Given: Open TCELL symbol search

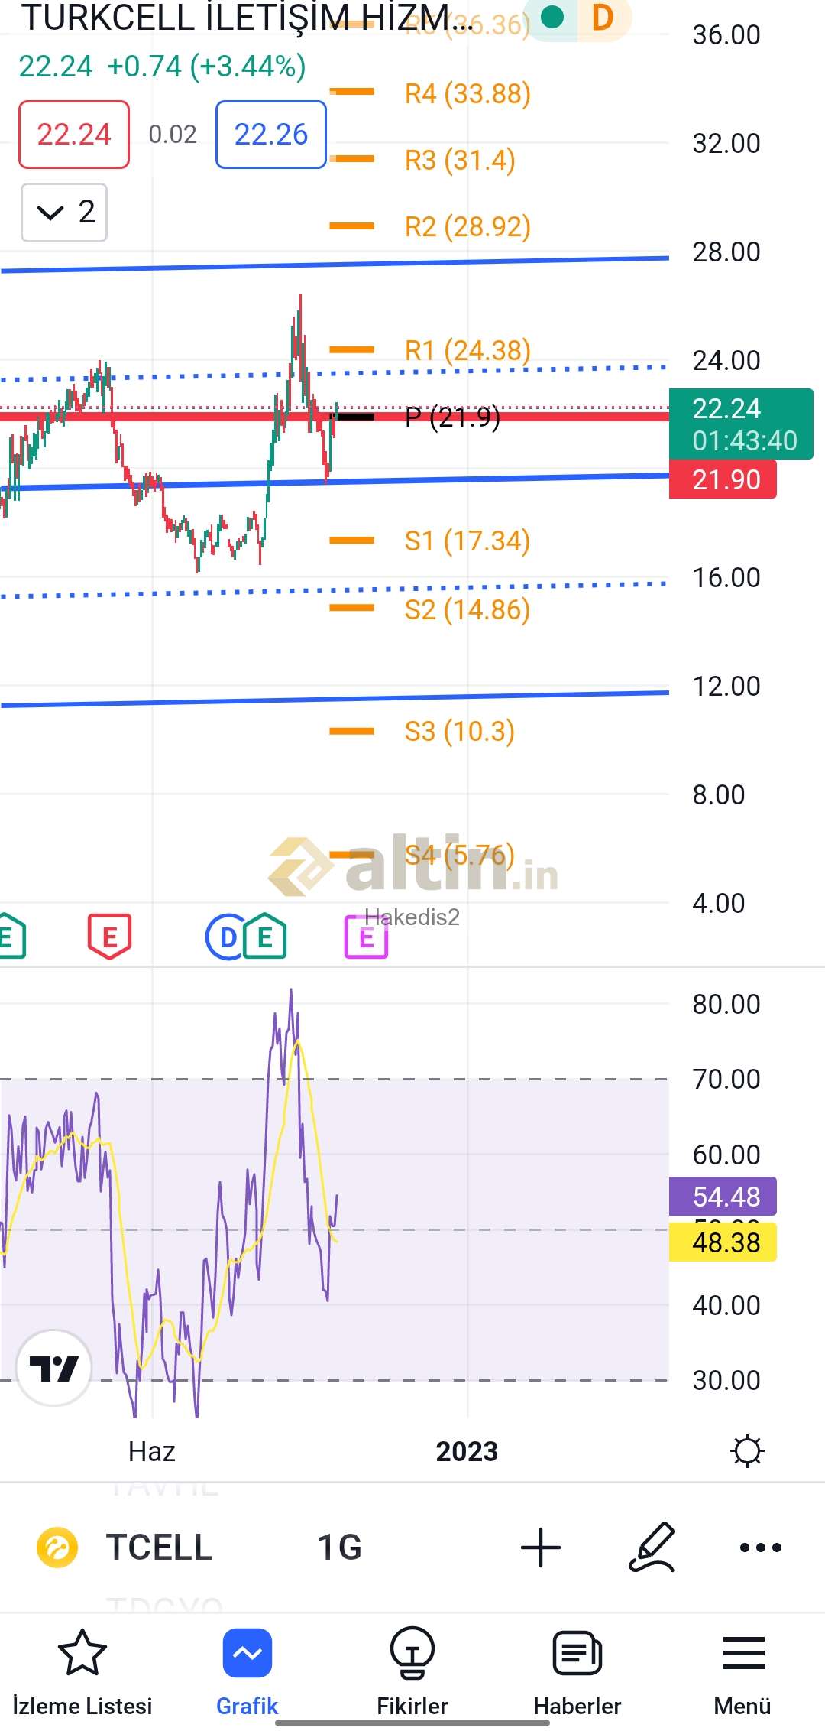Looking at the screenshot, I should [159, 1548].
